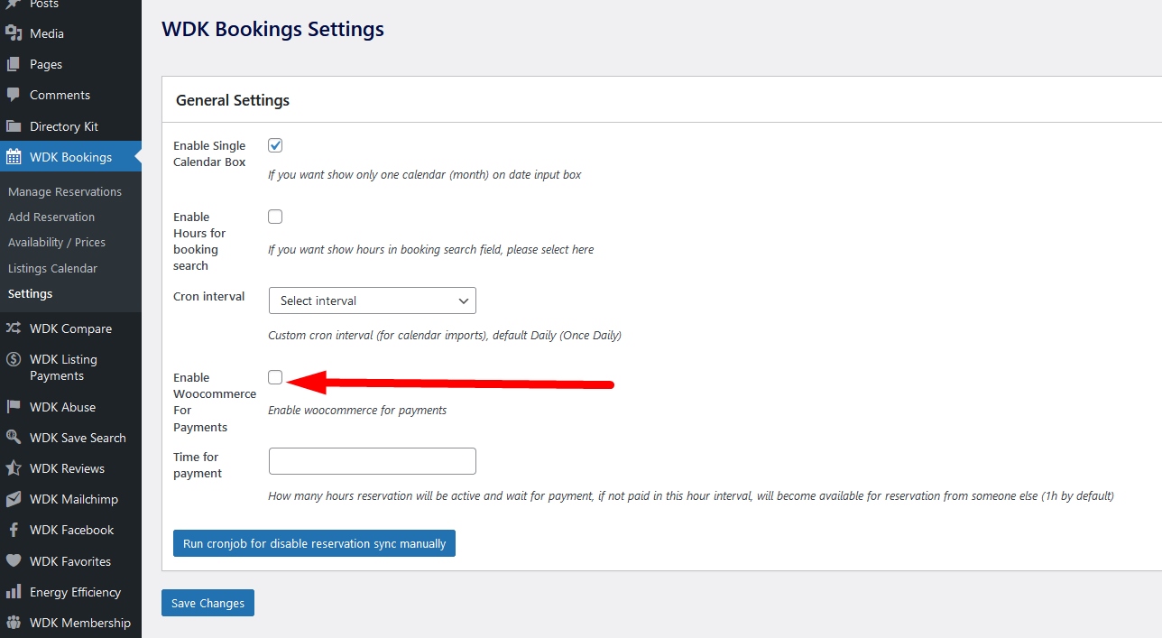The image size is (1162, 638).
Task: Click the WDK Listing Payments dollar icon
Action: pos(14,359)
